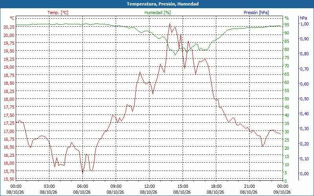Click the '17,00' temperature axis value
The image size is (314, 196).
pyautogui.click(x=9, y=131)
